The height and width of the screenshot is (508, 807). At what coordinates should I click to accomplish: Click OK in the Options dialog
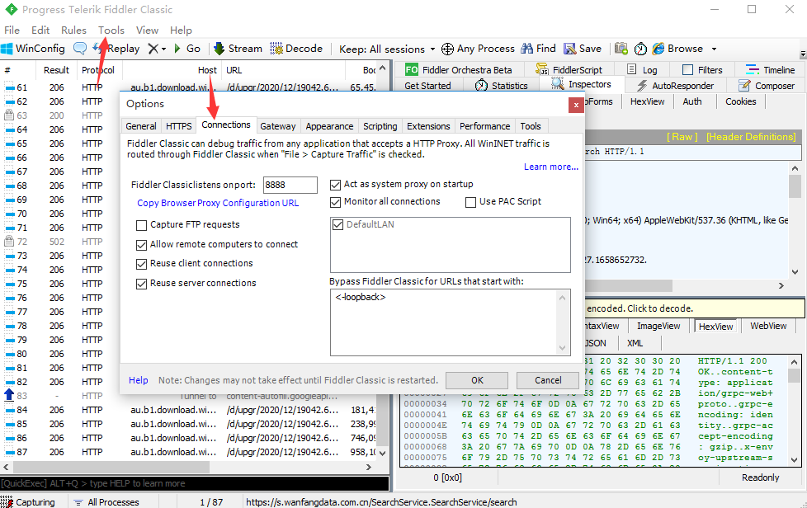tap(477, 380)
